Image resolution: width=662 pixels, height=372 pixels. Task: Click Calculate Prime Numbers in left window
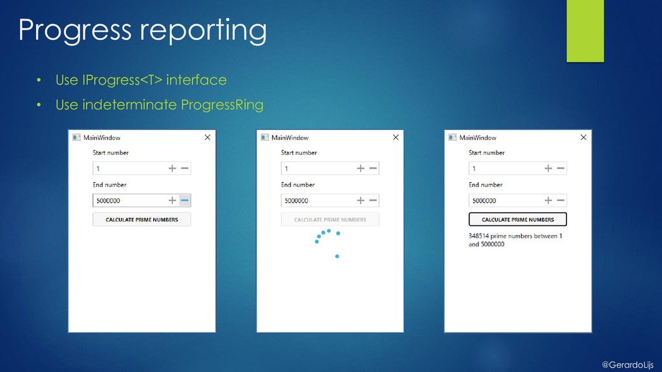[142, 220]
